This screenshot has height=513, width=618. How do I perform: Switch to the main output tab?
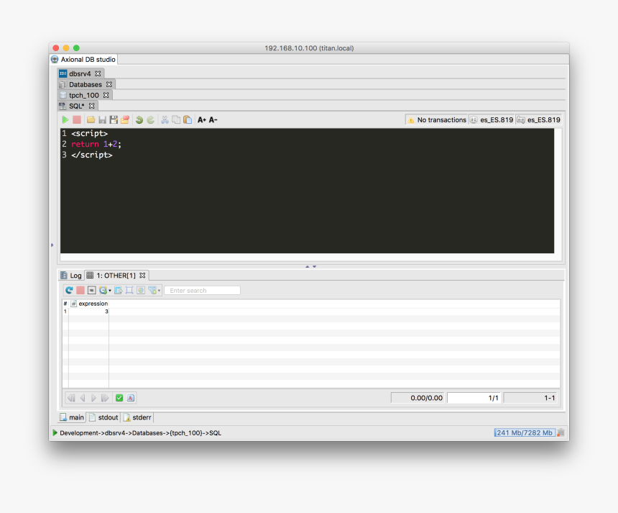click(72, 417)
